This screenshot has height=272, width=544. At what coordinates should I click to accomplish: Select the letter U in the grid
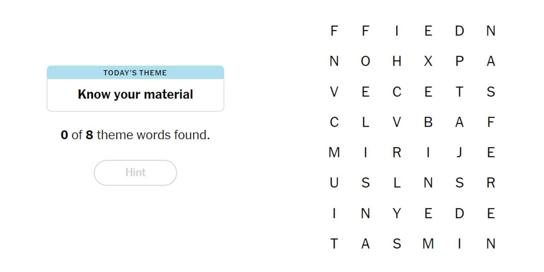[x=334, y=183]
